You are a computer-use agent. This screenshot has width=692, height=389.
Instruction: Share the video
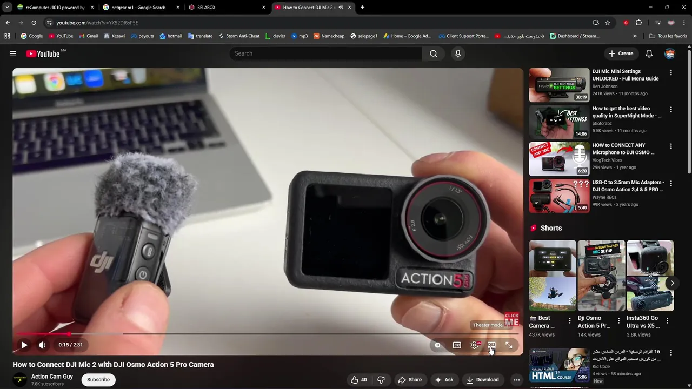(x=409, y=380)
